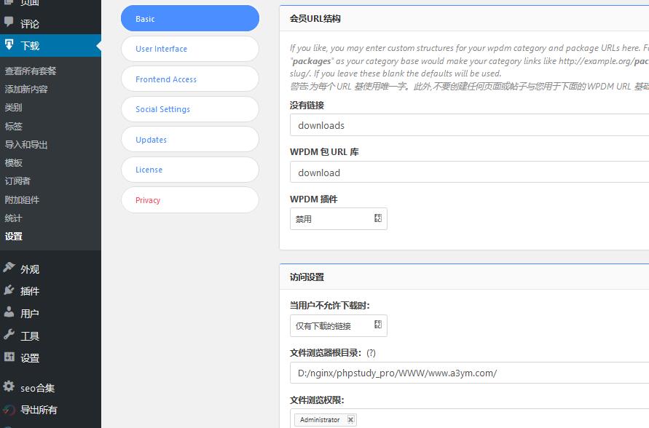Click the 文件浏览权限 tag field
The width and height of the screenshot is (649, 428).
point(469,419)
